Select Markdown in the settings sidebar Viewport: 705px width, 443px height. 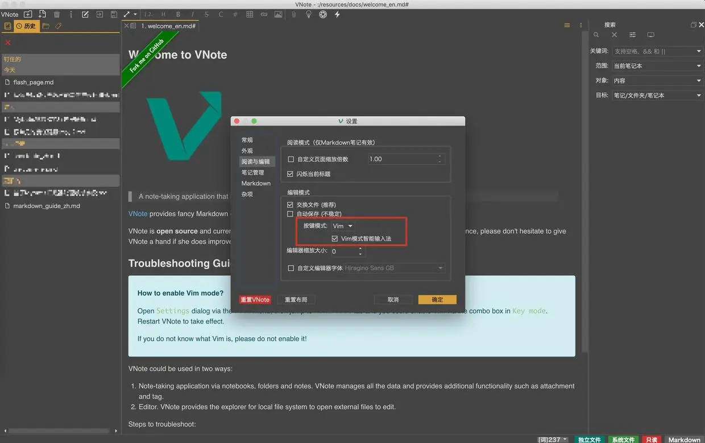[x=257, y=183]
